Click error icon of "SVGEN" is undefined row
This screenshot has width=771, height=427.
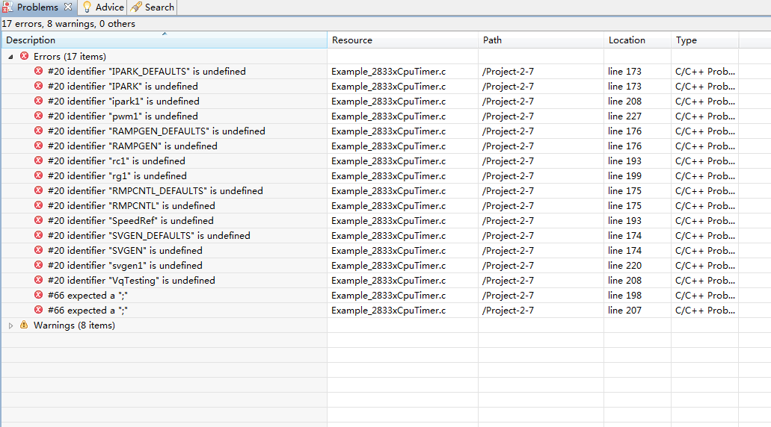(x=38, y=250)
